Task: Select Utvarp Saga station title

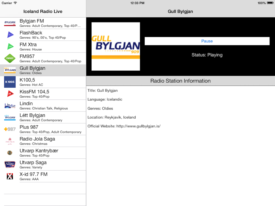Action: click(x=33, y=163)
